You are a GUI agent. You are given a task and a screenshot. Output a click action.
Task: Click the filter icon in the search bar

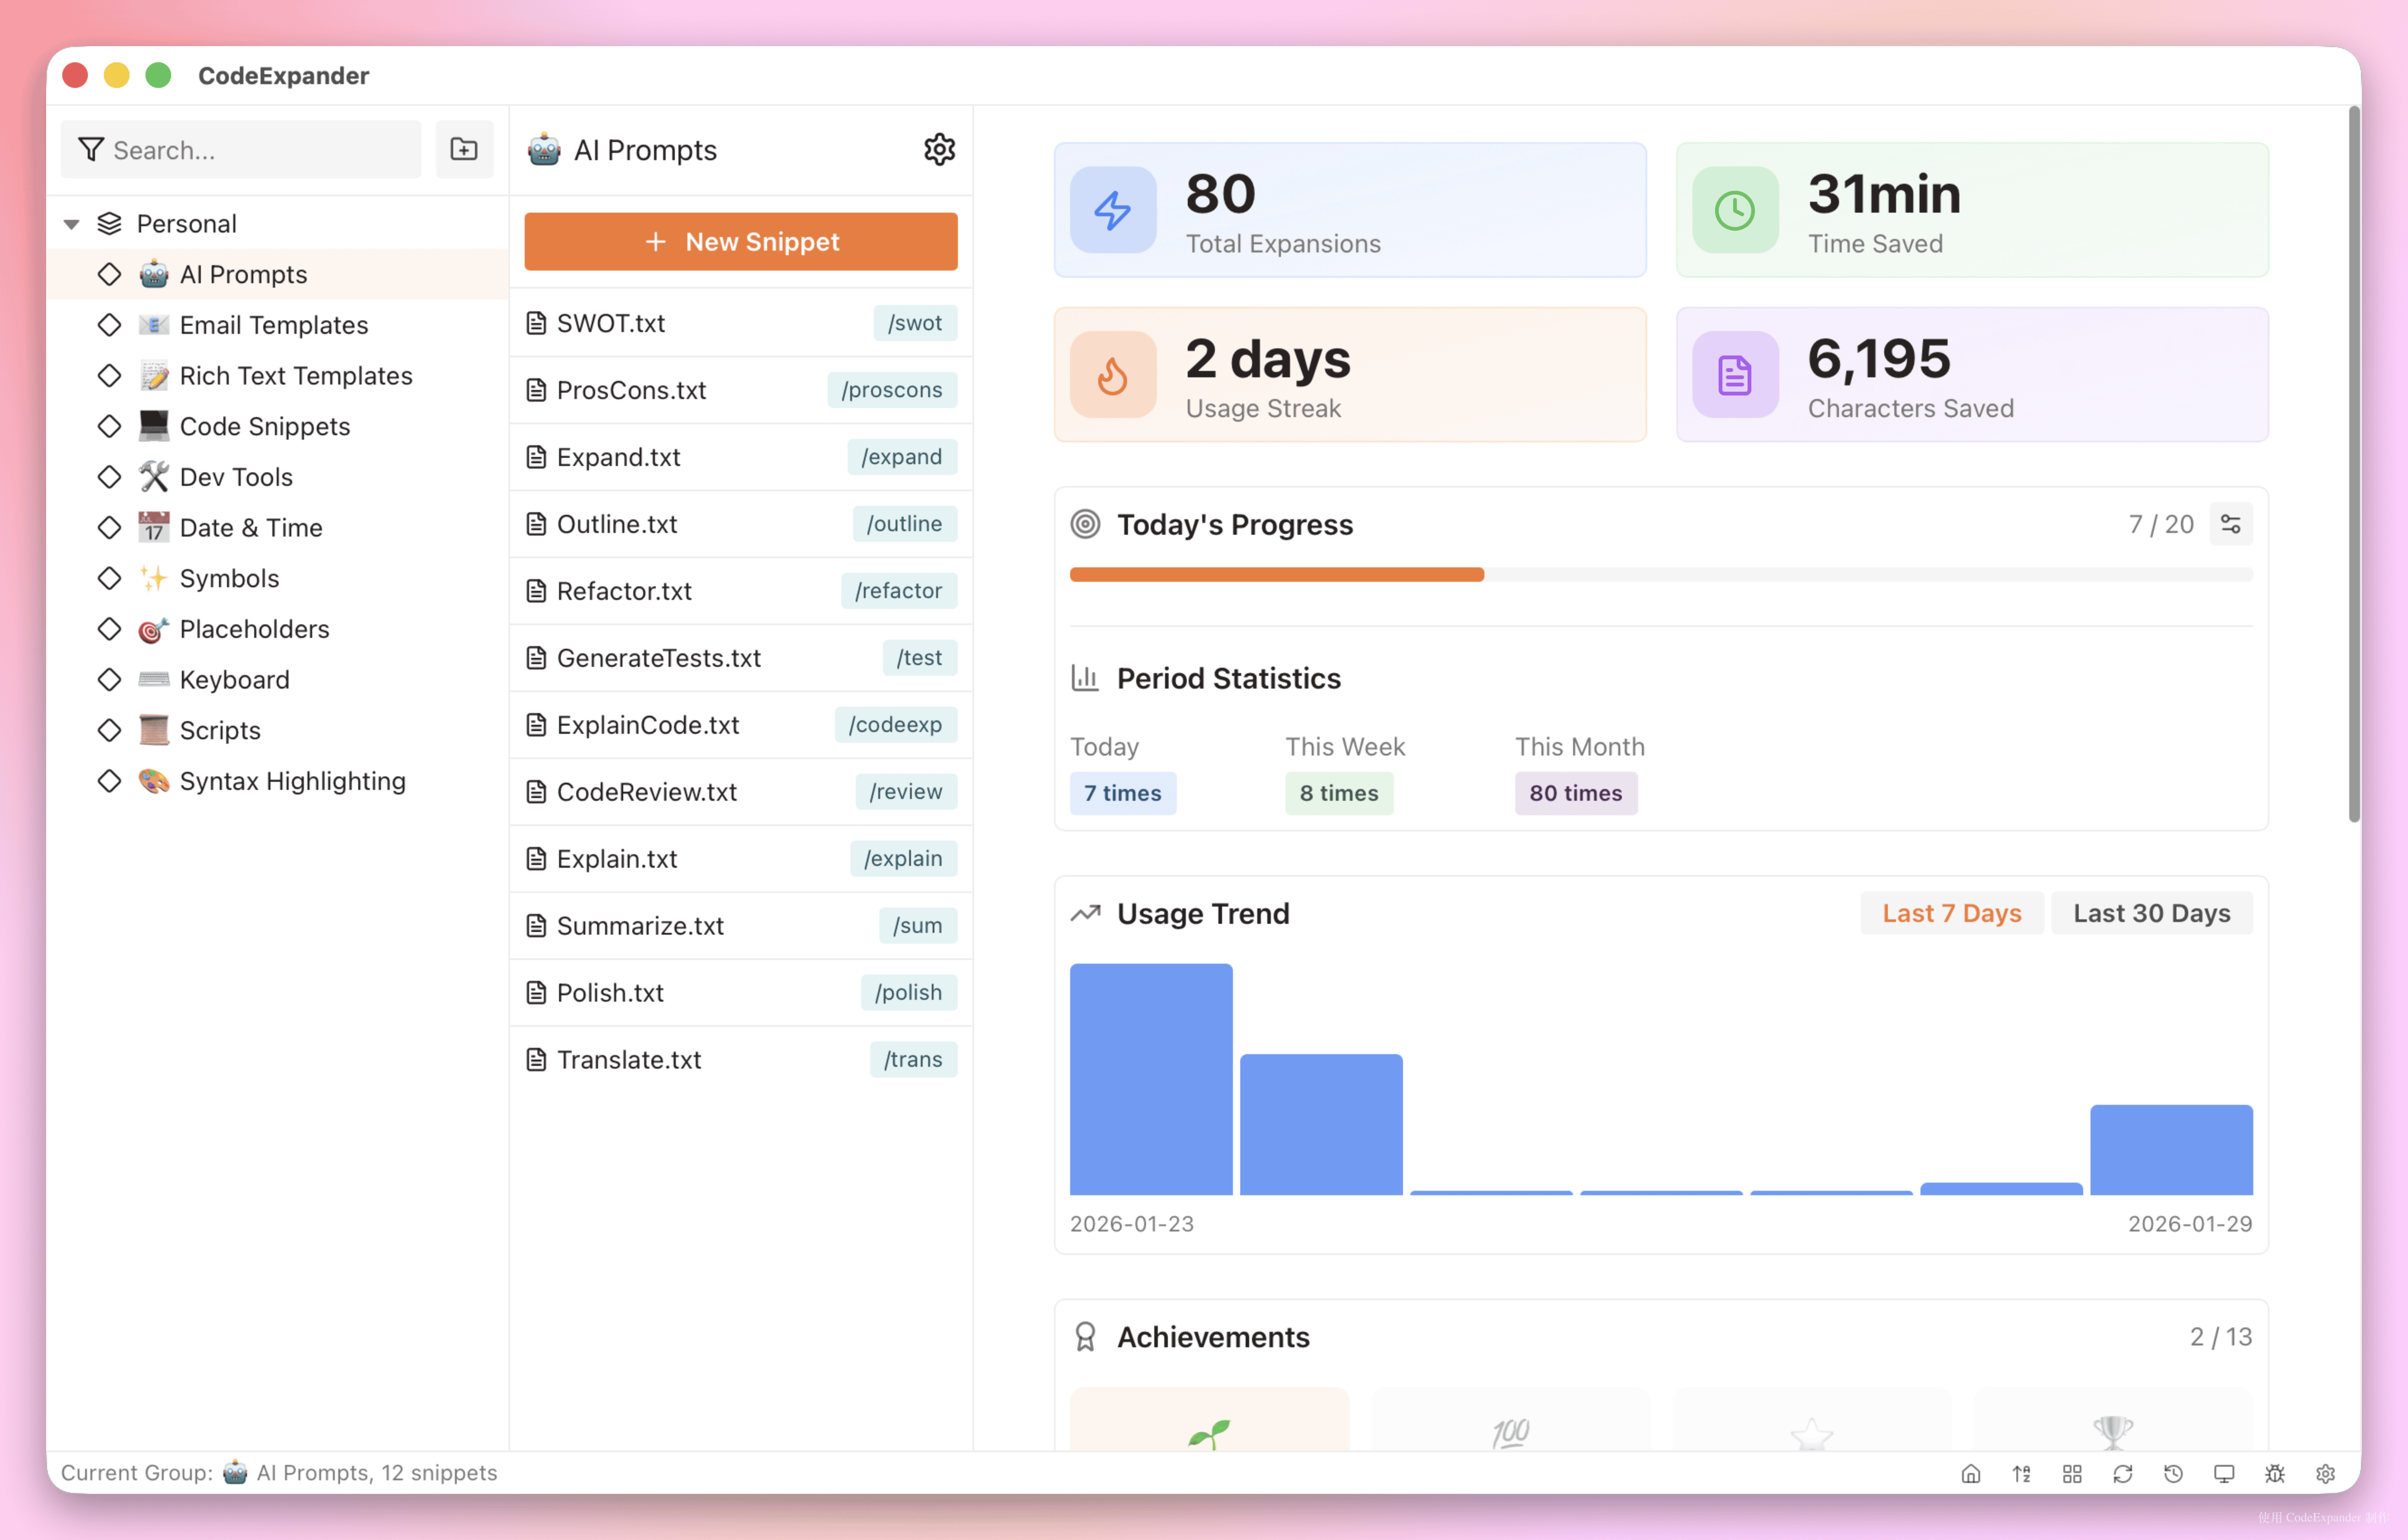point(91,149)
